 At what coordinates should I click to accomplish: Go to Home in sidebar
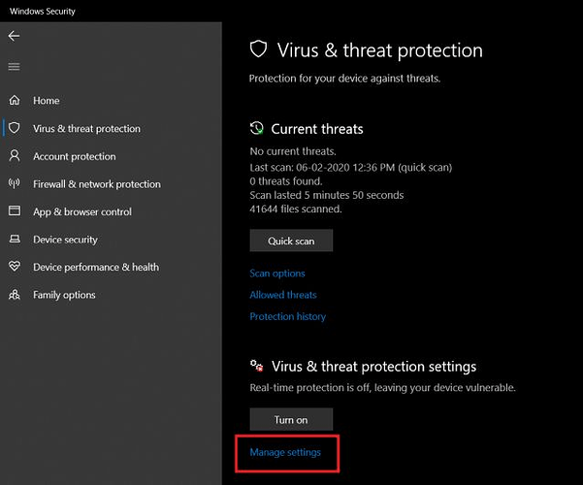(47, 101)
